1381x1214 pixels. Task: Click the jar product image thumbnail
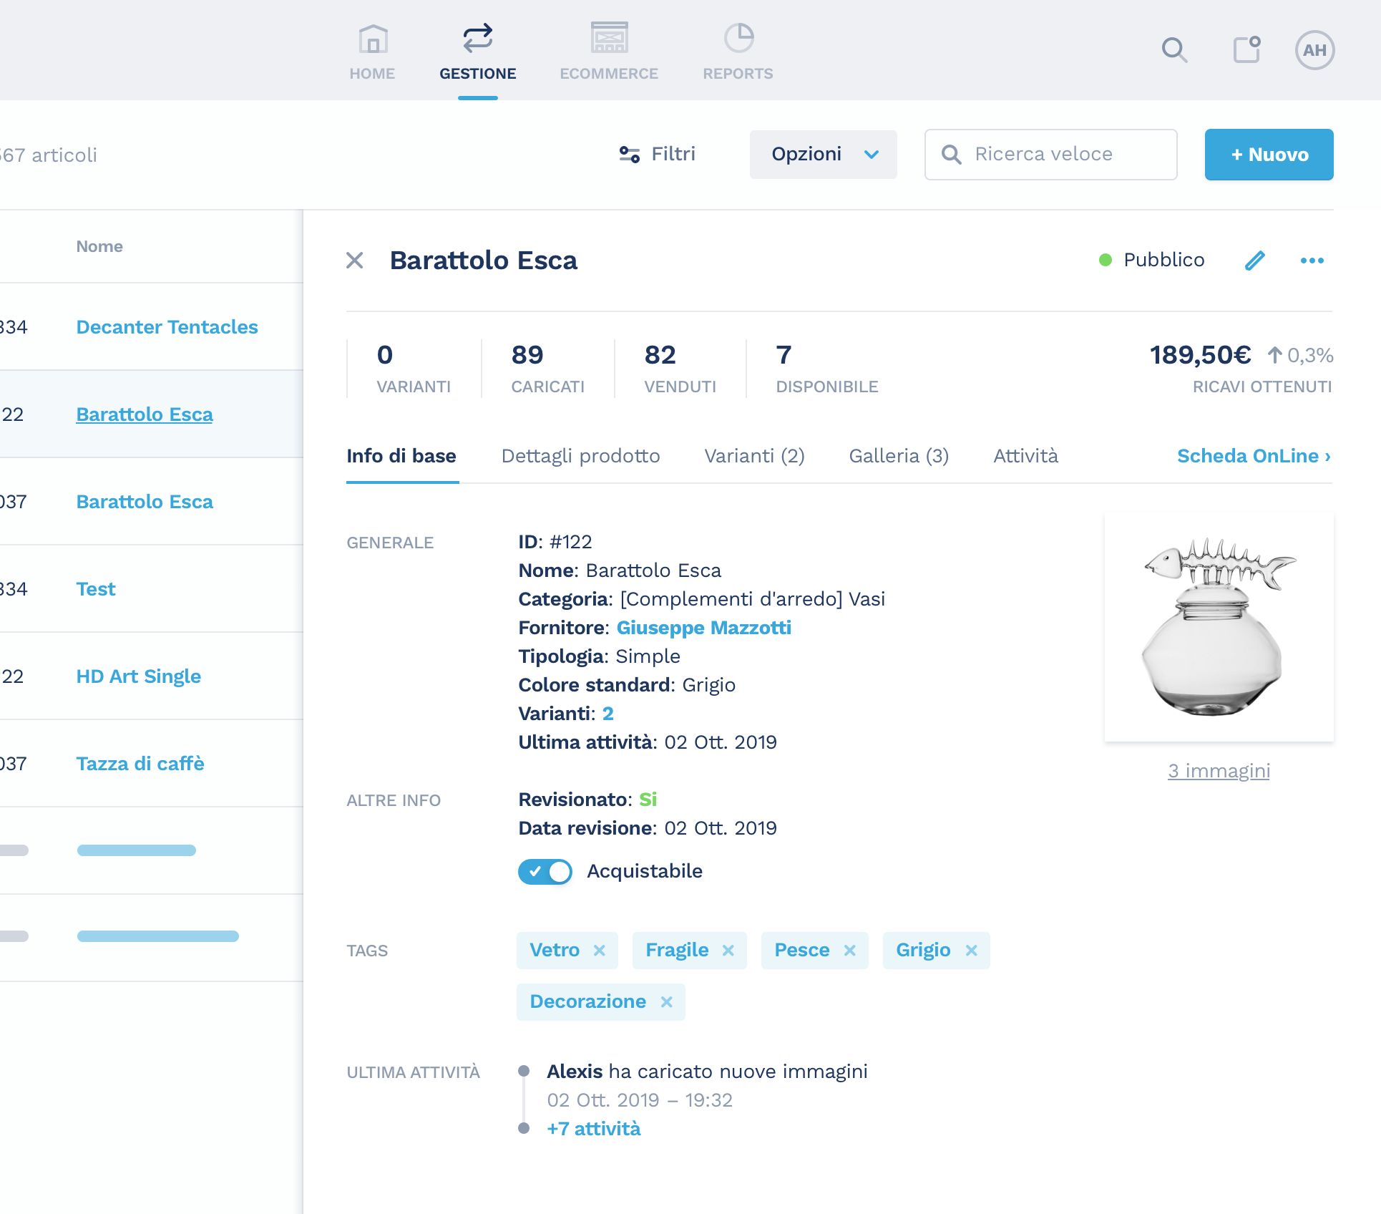[x=1219, y=627]
